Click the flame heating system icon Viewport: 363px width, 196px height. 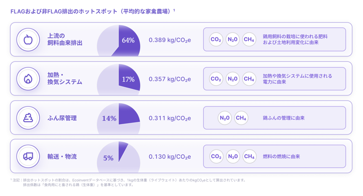point(28,78)
